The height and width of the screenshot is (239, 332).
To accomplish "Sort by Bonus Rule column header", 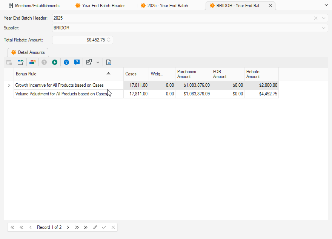I will pyautogui.click(x=60, y=74).
